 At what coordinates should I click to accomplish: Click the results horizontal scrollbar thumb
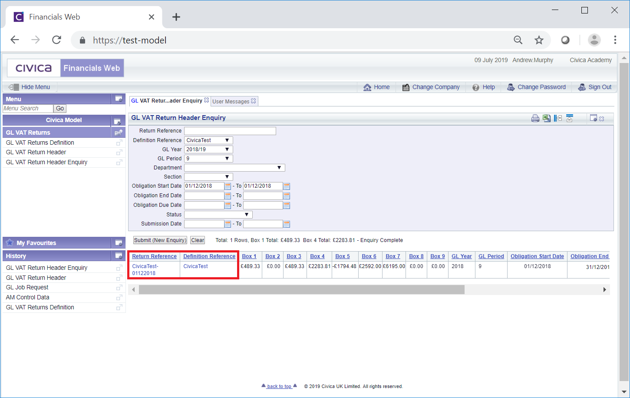click(x=301, y=290)
